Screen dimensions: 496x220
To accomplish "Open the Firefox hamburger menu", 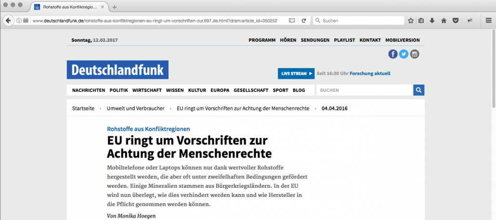I will (x=488, y=21).
